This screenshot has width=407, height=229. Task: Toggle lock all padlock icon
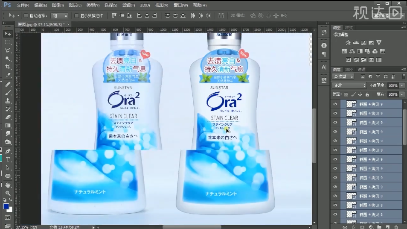367,94
